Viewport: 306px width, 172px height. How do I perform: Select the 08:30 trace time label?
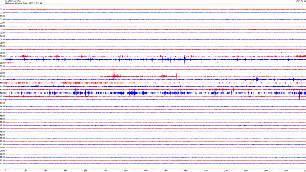[2, 66]
